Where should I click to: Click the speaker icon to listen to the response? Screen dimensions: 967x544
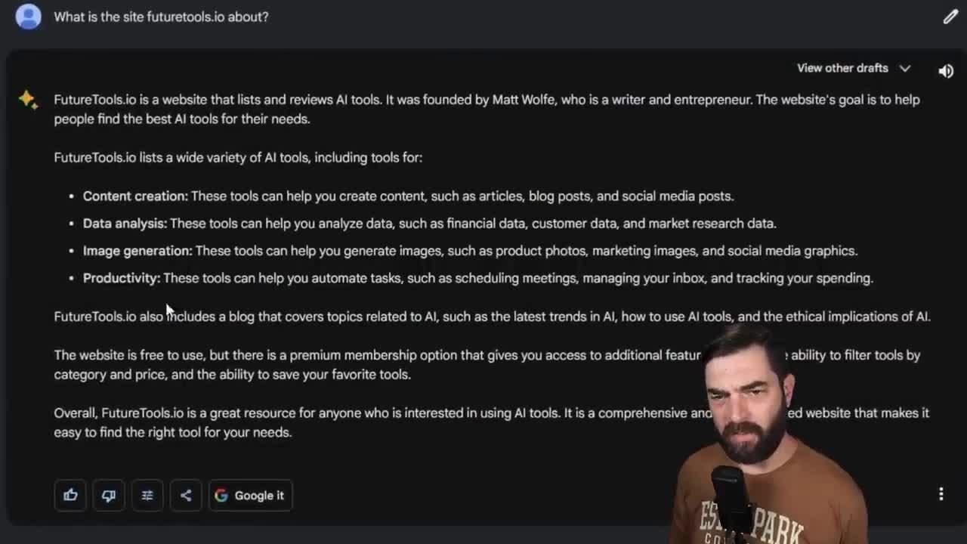pyautogui.click(x=946, y=70)
